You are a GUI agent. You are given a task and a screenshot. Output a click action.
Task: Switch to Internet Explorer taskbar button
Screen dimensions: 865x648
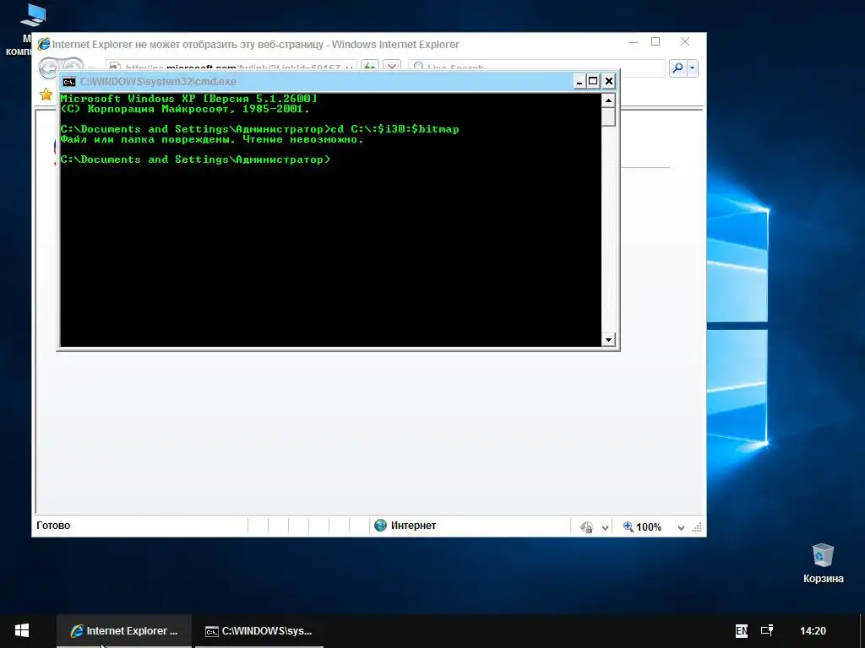pos(125,631)
